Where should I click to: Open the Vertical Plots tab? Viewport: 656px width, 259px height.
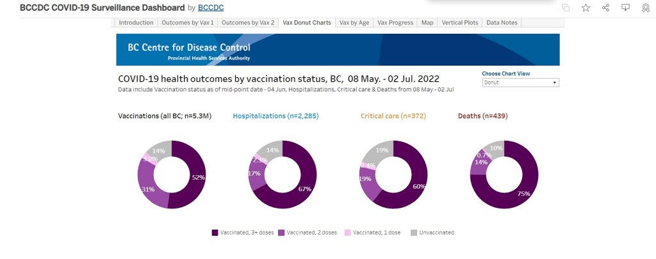tap(460, 22)
